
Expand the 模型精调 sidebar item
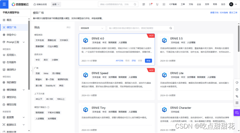[x=24, y=90]
